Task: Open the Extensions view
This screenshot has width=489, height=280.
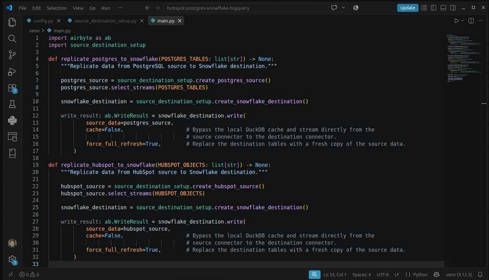Action: 12,88
